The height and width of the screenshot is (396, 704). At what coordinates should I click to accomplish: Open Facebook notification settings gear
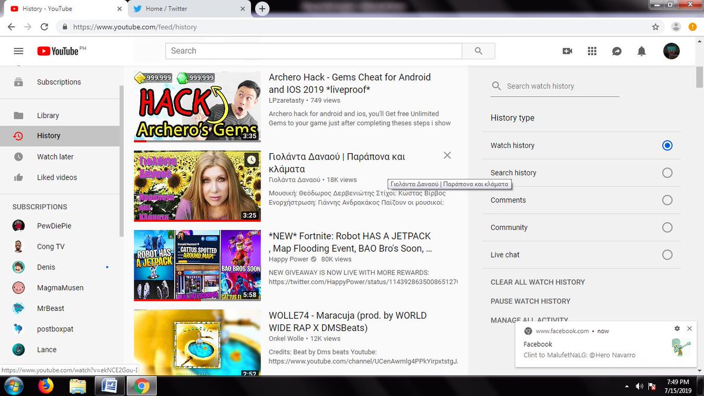pyautogui.click(x=677, y=329)
